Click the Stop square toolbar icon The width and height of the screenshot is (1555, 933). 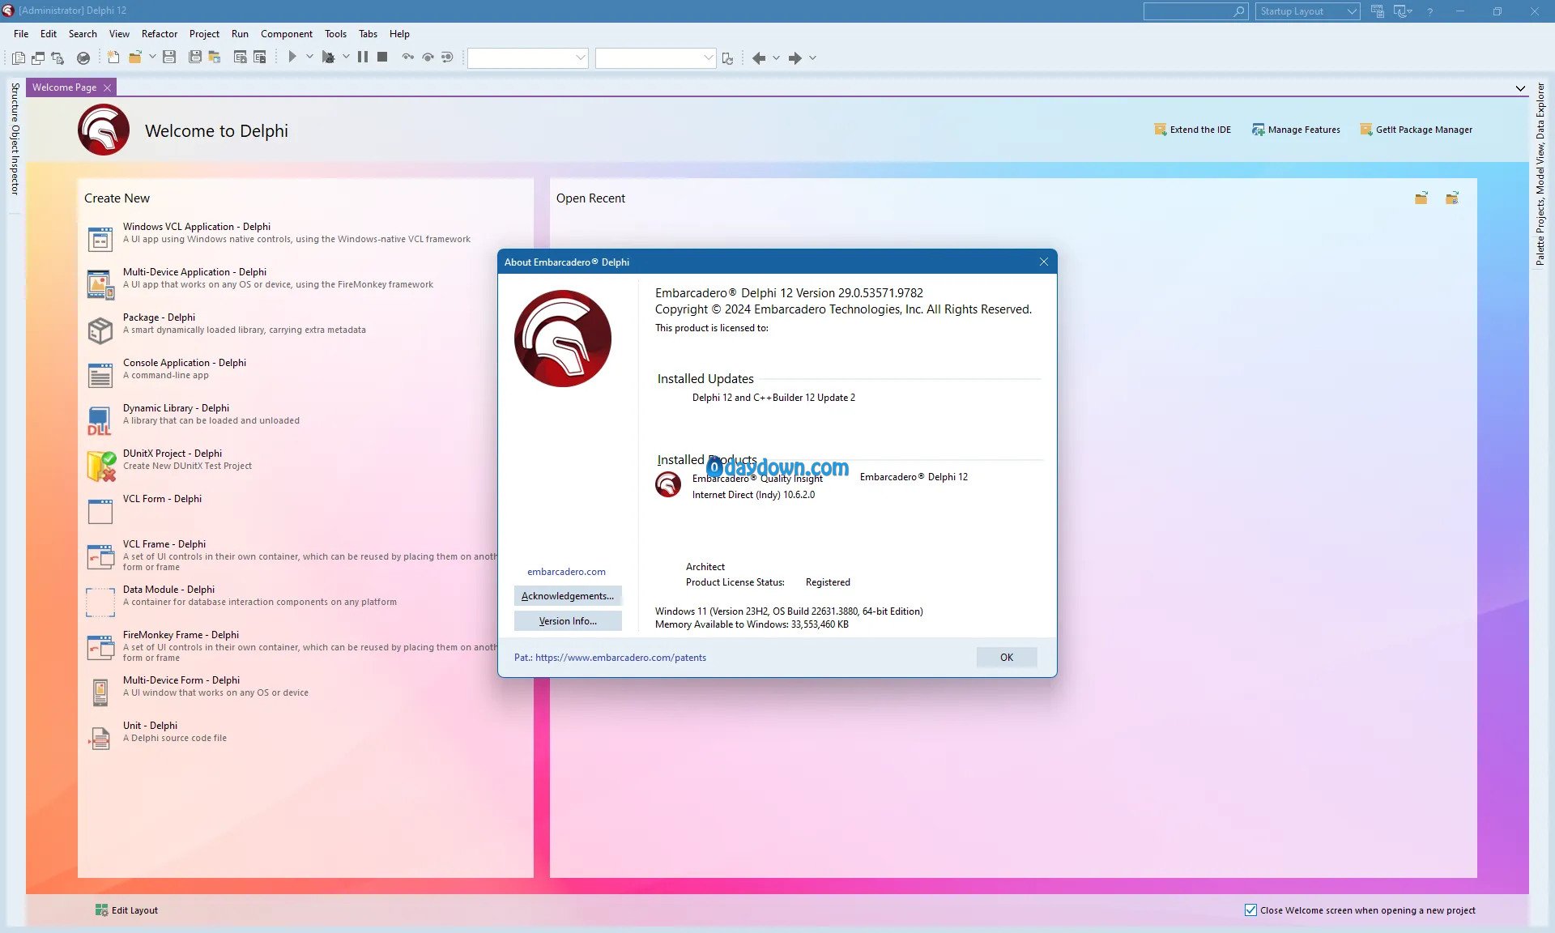pyautogui.click(x=382, y=58)
